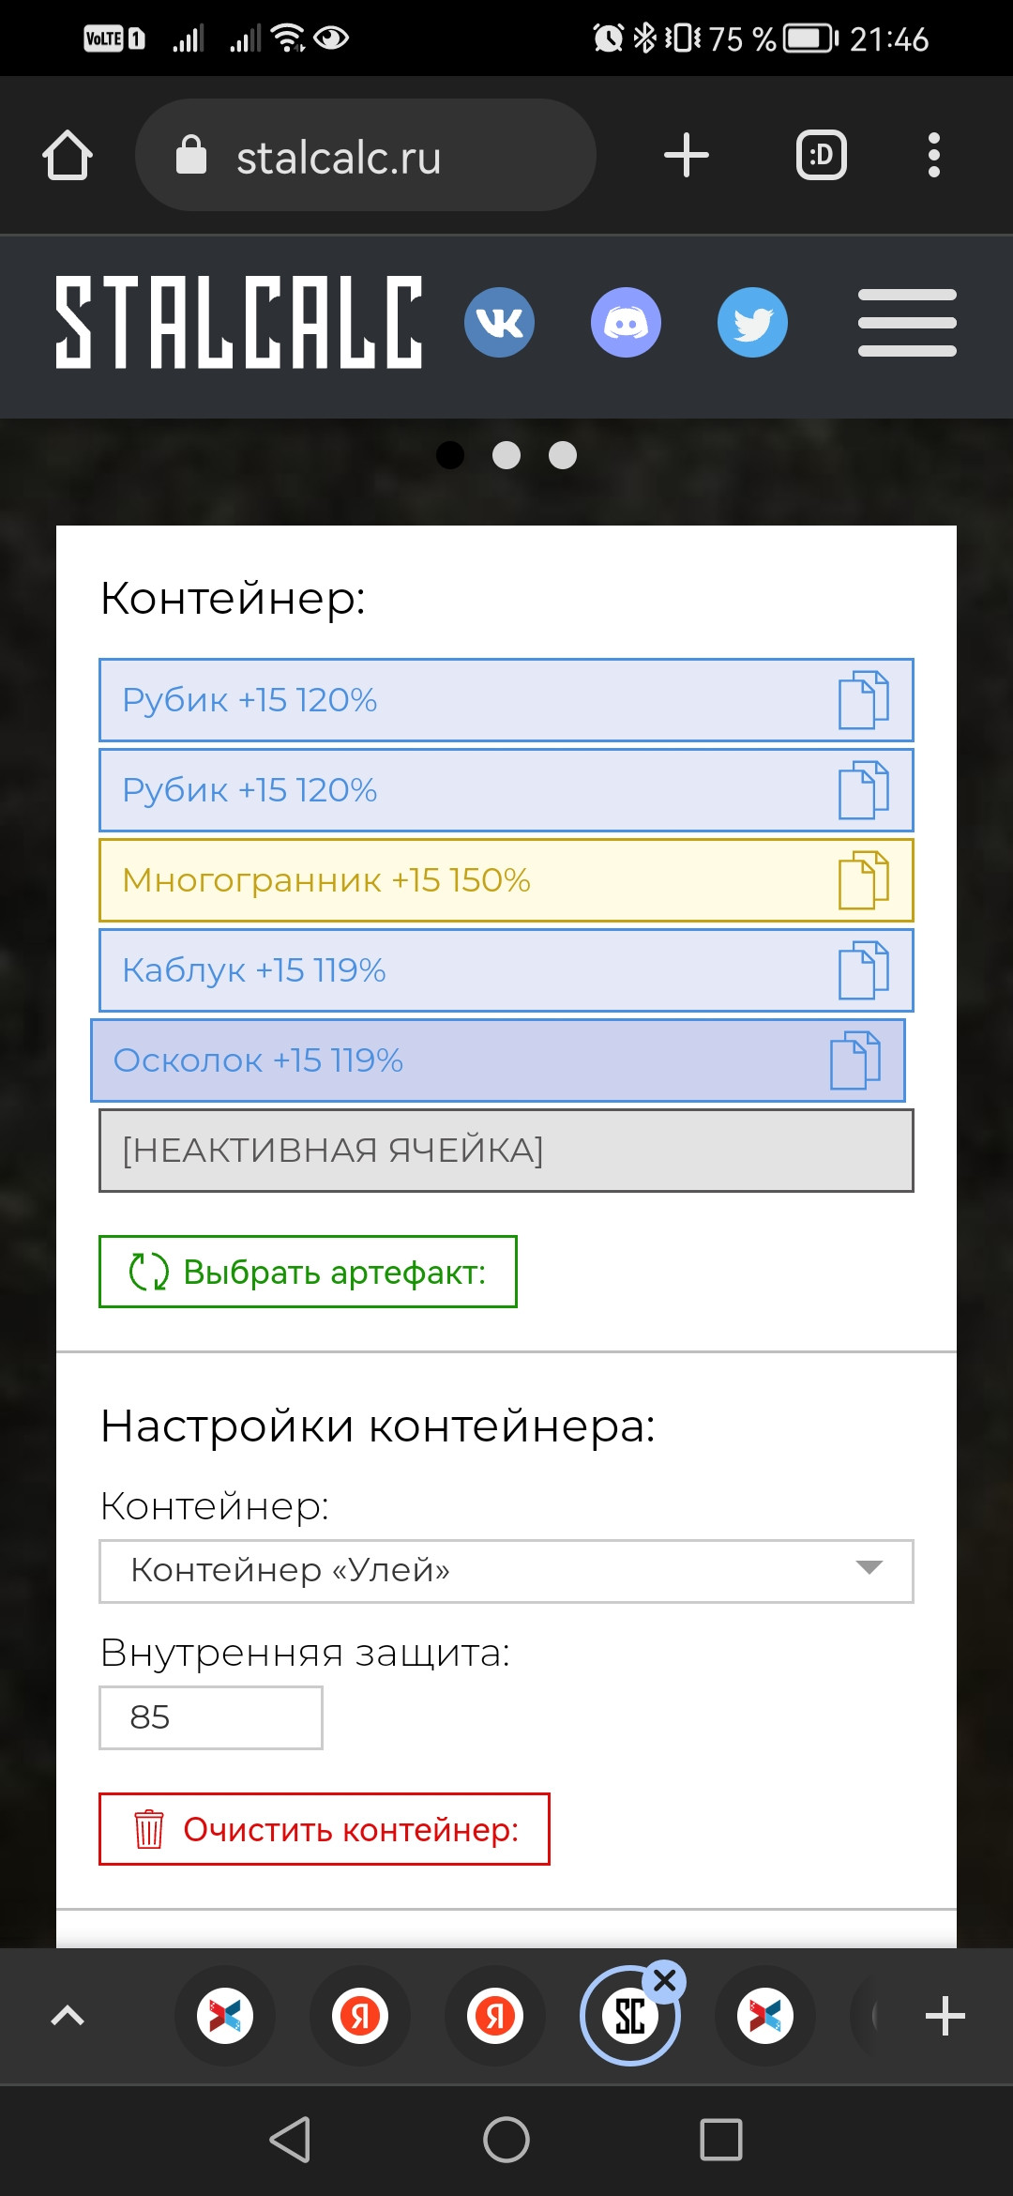
Task: Copy the Каблук +15 119% artifact
Action: [x=863, y=970]
